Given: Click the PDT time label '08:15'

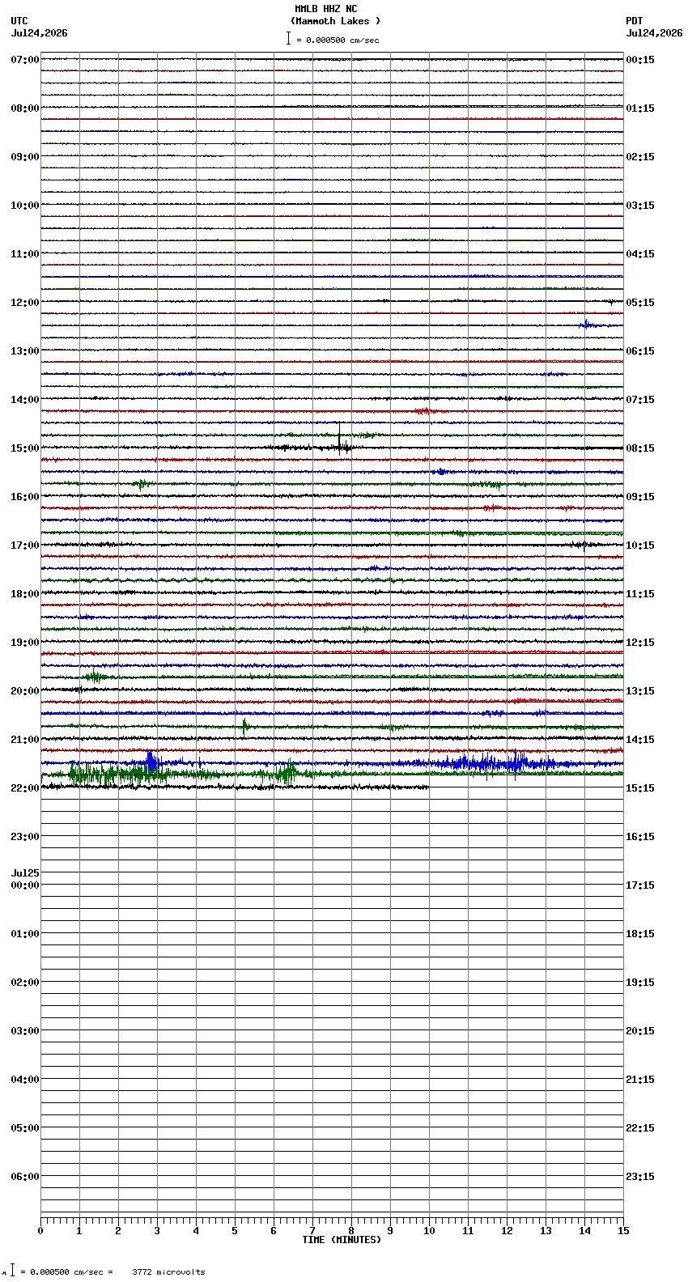Looking at the screenshot, I should click(x=640, y=448).
